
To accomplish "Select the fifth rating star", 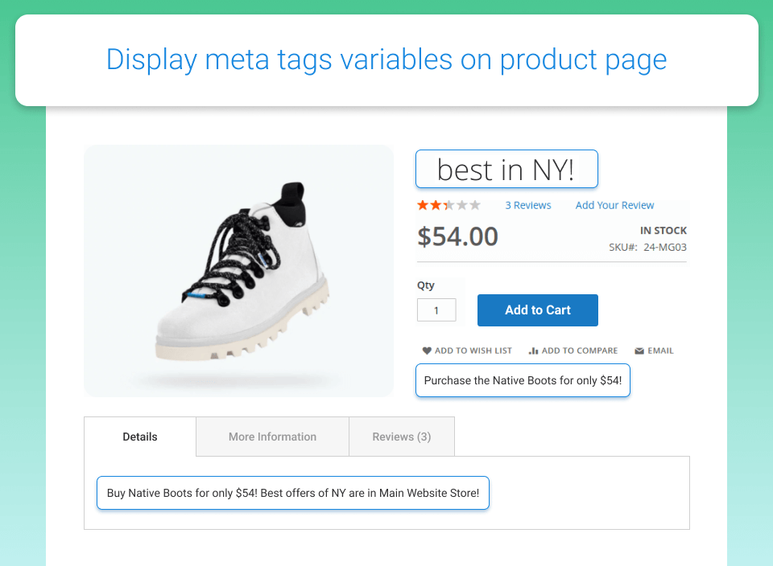I will pos(473,204).
